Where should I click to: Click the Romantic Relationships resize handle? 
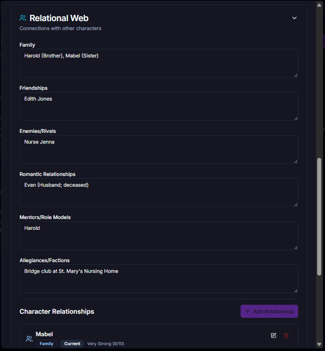[x=295, y=205]
